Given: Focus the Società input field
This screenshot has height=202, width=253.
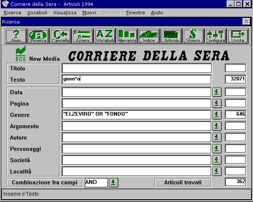Looking at the screenshot, I should tap(137, 160).
